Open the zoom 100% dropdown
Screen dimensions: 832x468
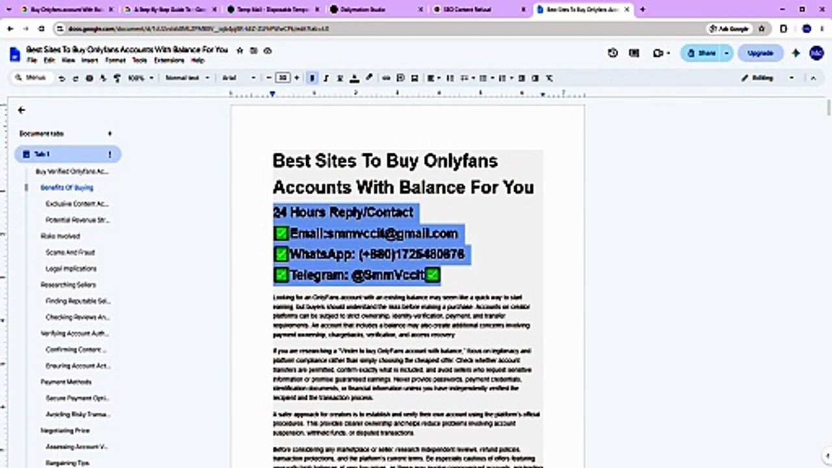tap(140, 78)
